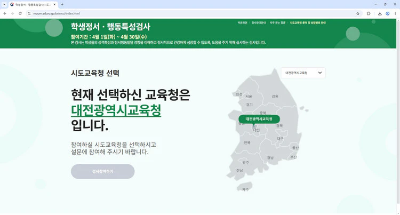Image resolution: width=400 pixels, height=215 pixels.
Task: Select 강원 region on the map
Action: pos(275,96)
